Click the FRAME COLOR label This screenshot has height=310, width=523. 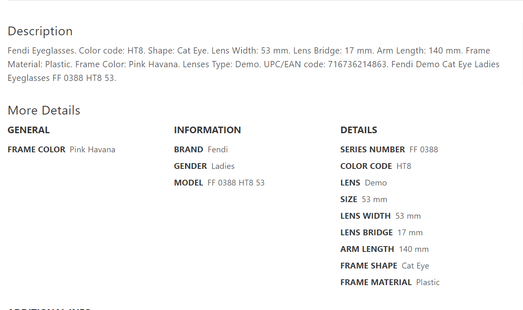36,149
